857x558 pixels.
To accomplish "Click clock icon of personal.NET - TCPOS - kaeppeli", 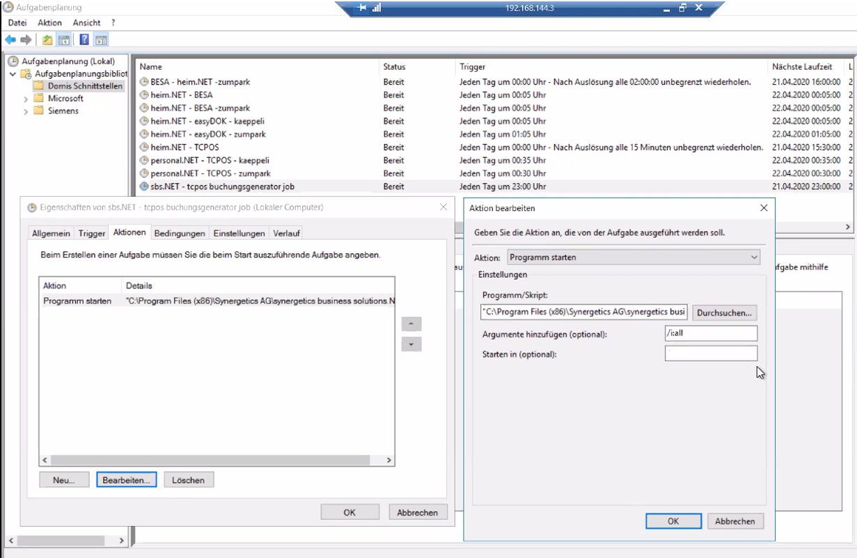I will [x=144, y=160].
